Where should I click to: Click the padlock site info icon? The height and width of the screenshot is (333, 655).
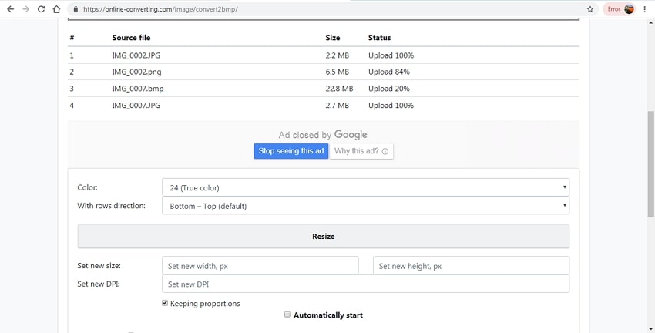(76, 9)
